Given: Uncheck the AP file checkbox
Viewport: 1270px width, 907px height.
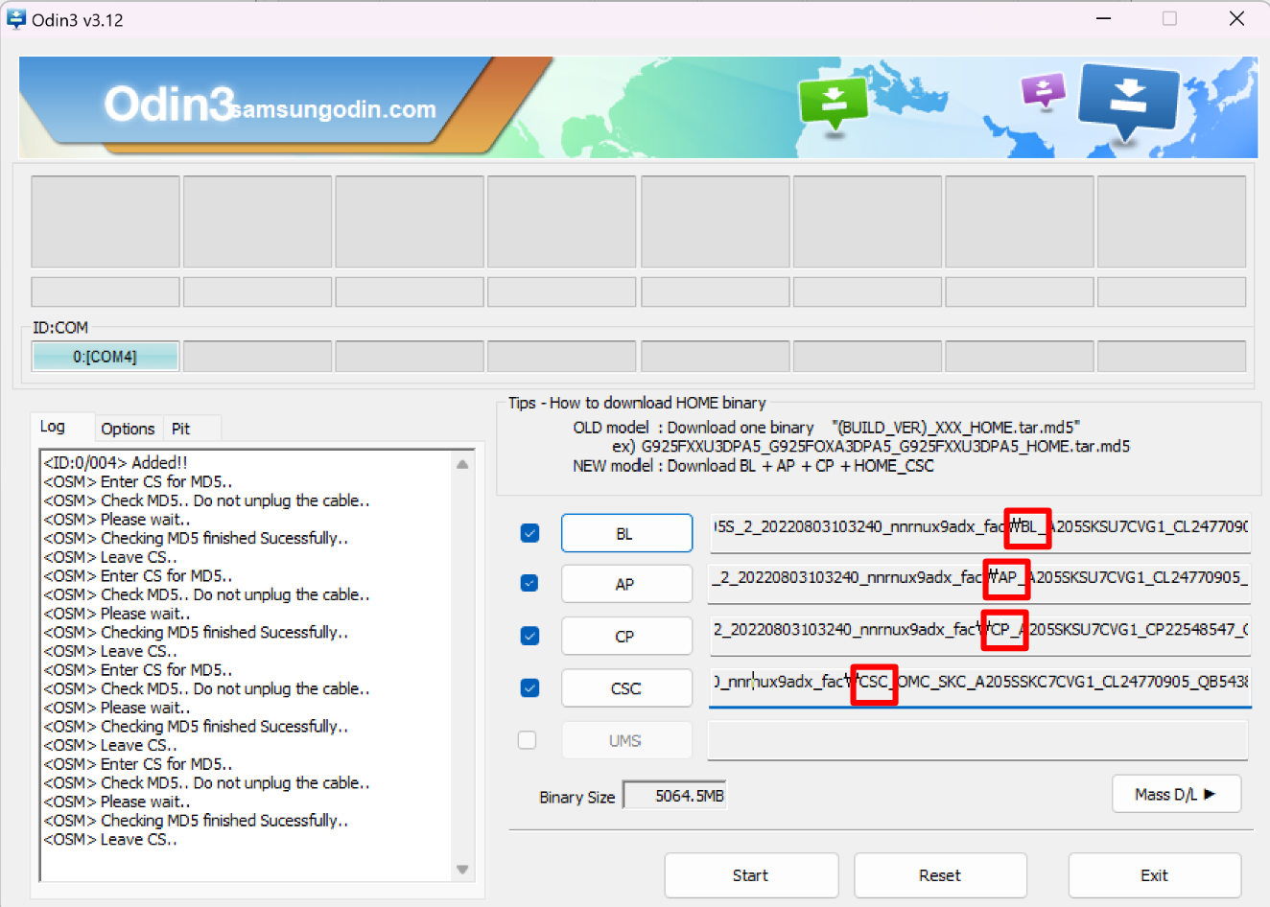Looking at the screenshot, I should coord(529,583).
